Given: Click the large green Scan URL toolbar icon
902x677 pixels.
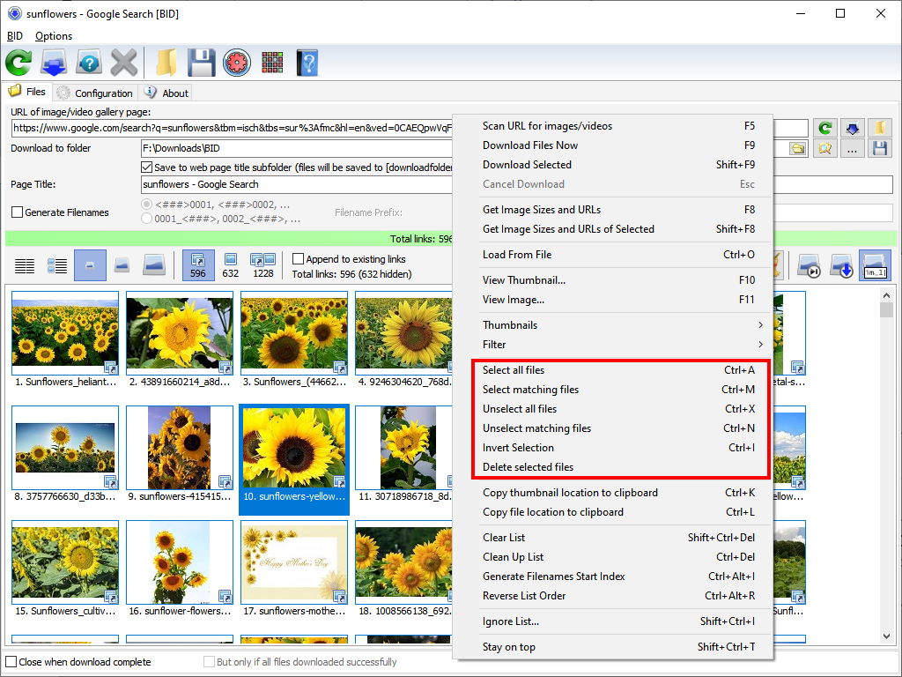Looking at the screenshot, I should (19, 63).
